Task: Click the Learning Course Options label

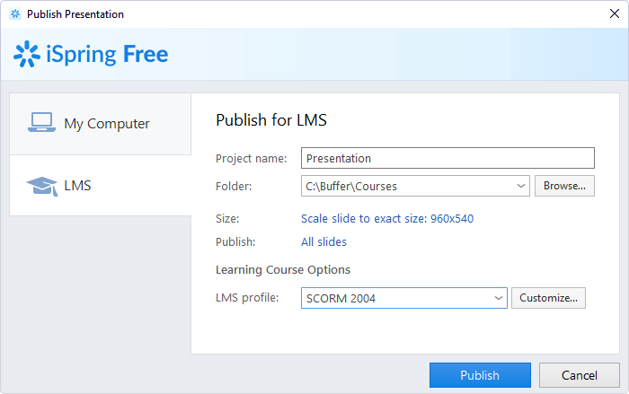Action: (x=283, y=270)
